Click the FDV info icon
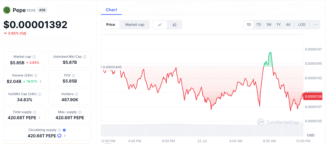The width and height of the screenshot is (326, 144). (x=74, y=76)
